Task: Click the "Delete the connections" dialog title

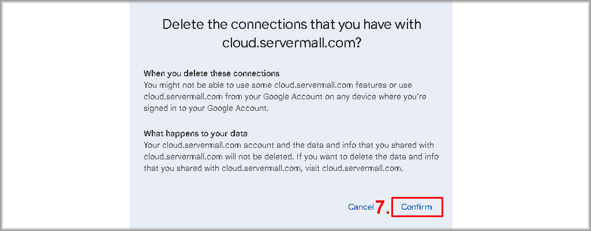Action: point(291,24)
